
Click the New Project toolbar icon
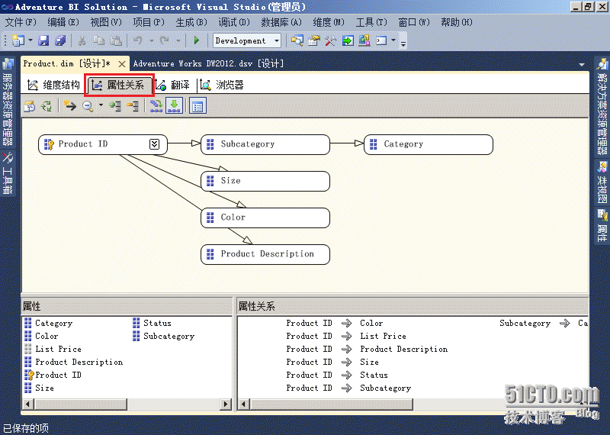18,40
